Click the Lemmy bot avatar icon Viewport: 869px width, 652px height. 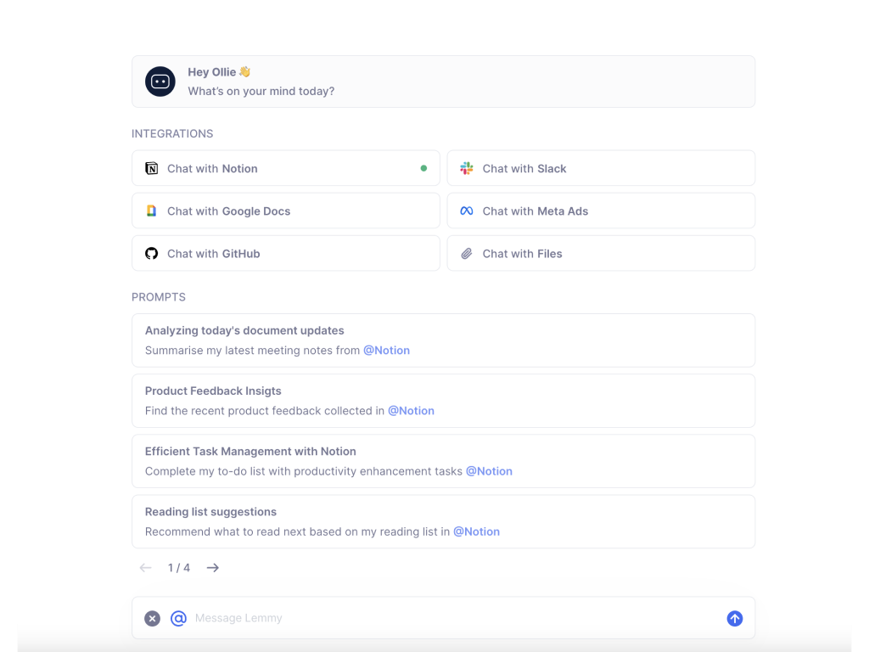pos(160,81)
